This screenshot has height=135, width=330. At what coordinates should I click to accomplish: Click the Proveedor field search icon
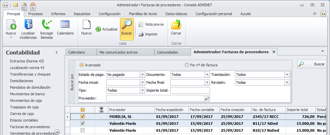coord(207,98)
